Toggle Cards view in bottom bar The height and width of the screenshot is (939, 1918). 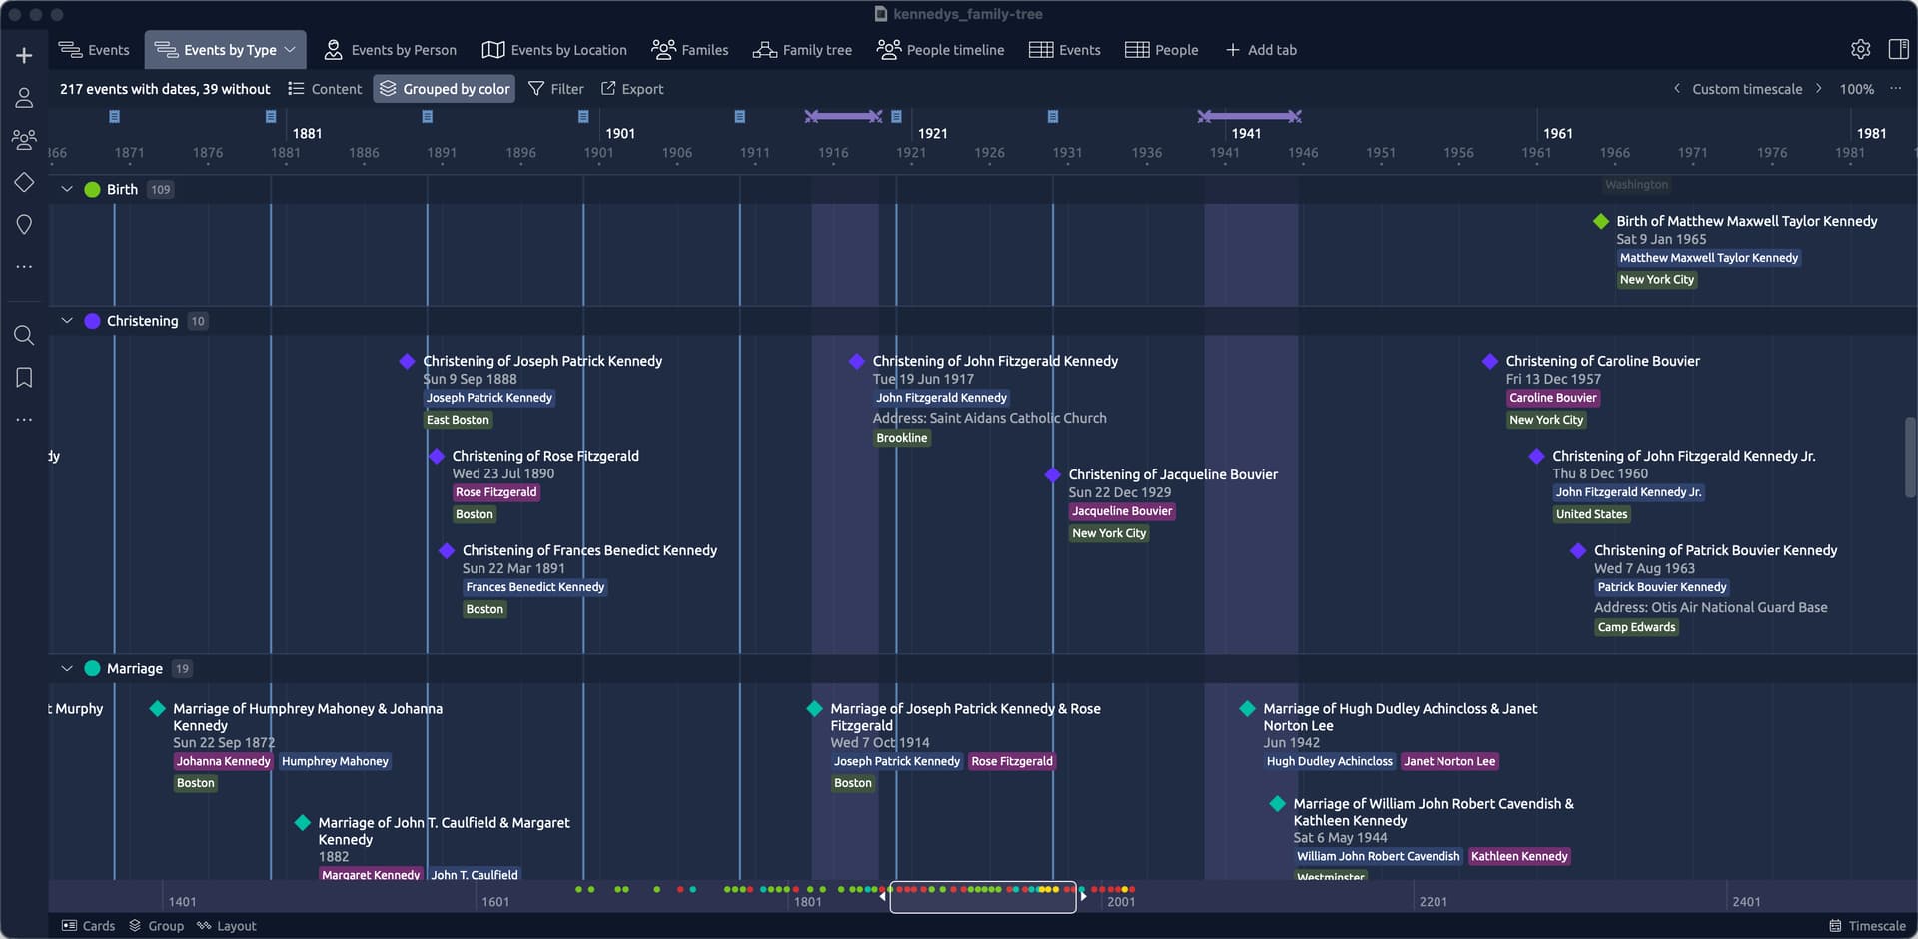88,926
